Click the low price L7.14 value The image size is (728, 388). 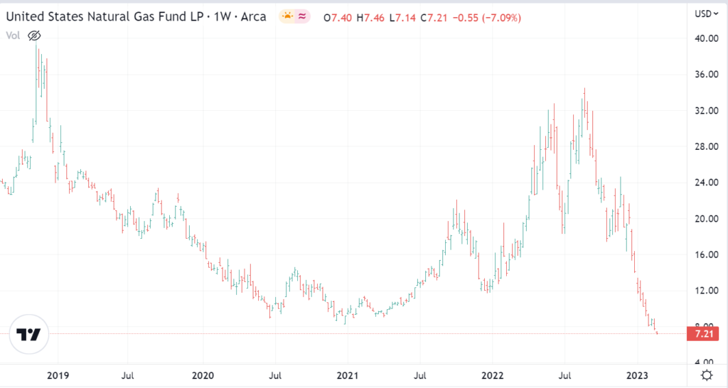[x=402, y=18]
